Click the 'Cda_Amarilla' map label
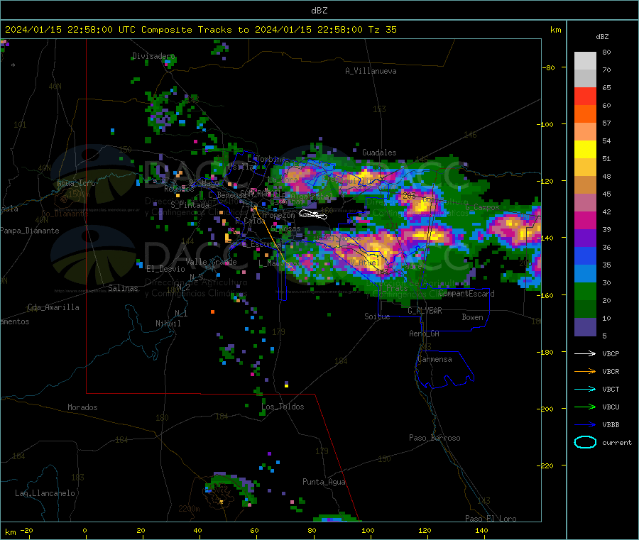639x540 pixels. pos(53,307)
